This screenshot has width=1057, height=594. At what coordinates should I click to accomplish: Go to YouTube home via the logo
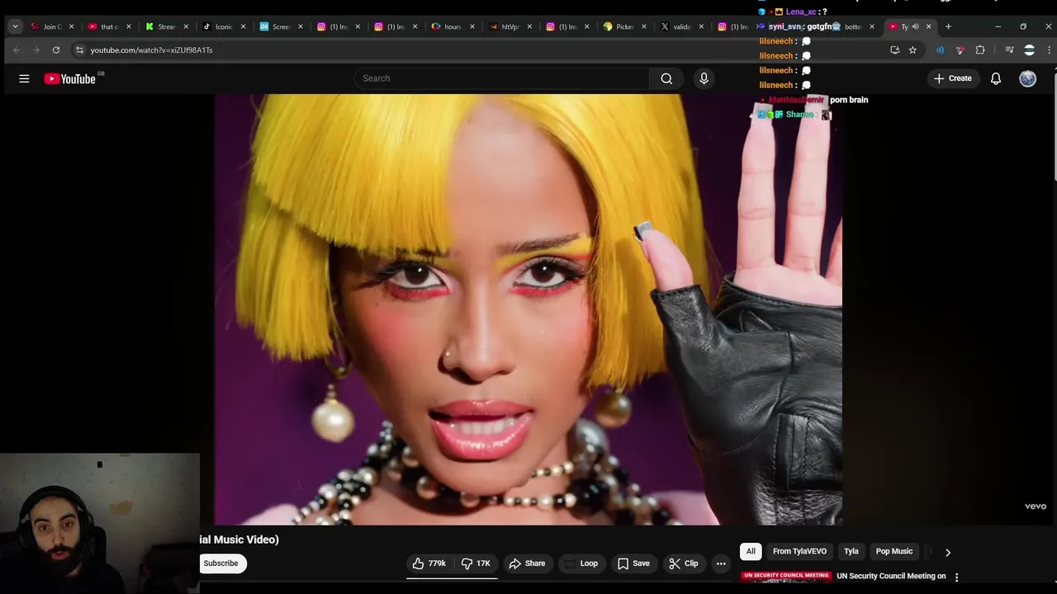(x=70, y=78)
